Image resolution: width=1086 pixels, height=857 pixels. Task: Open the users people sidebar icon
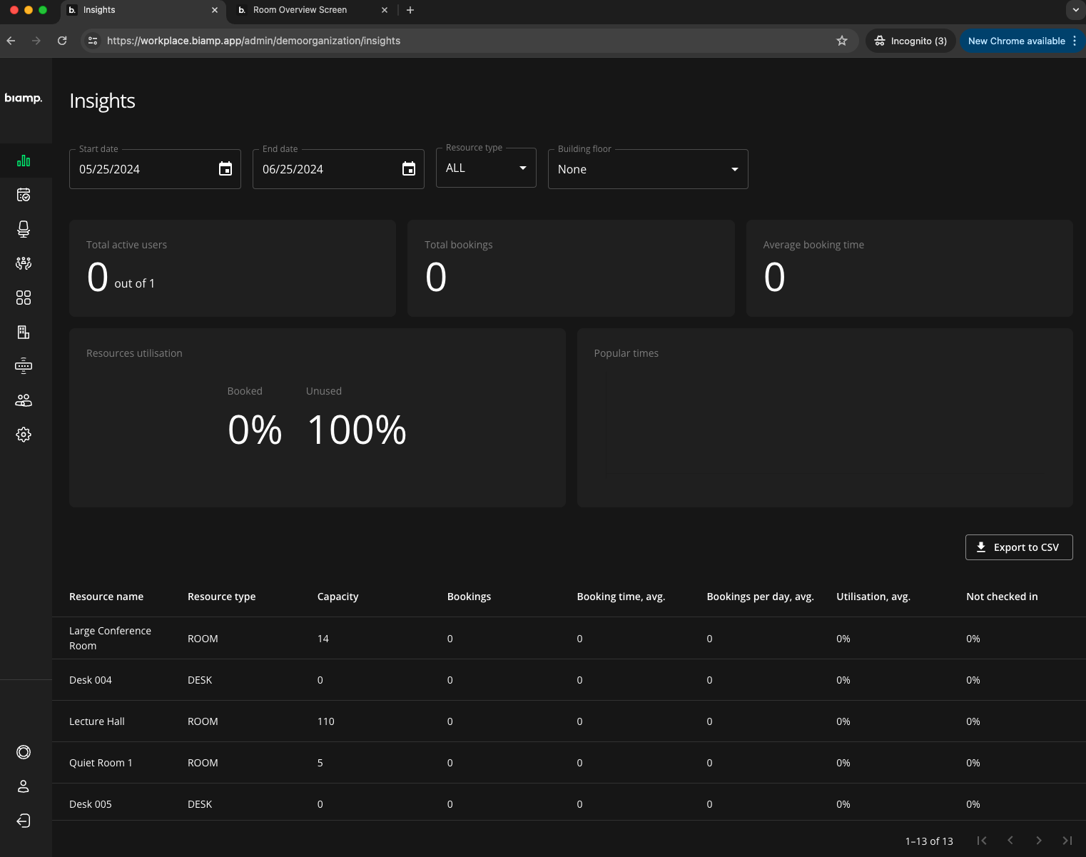pyautogui.click(x=24, y=400)
